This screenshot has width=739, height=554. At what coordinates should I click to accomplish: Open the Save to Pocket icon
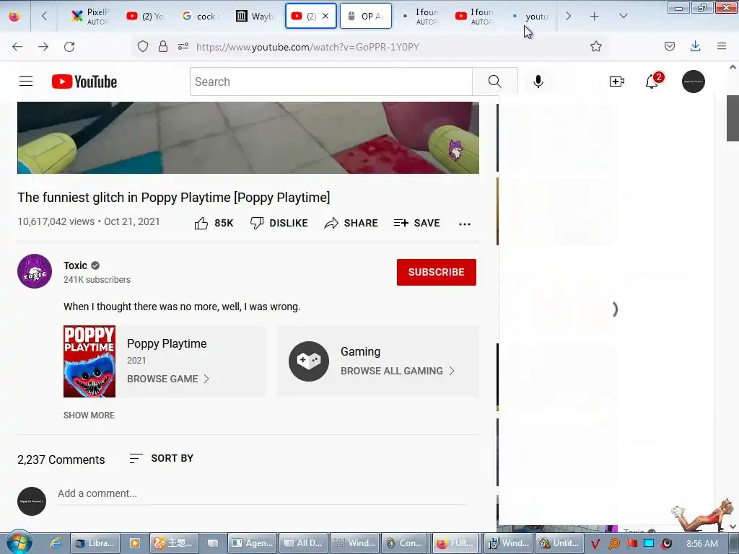tap(669, 46)
